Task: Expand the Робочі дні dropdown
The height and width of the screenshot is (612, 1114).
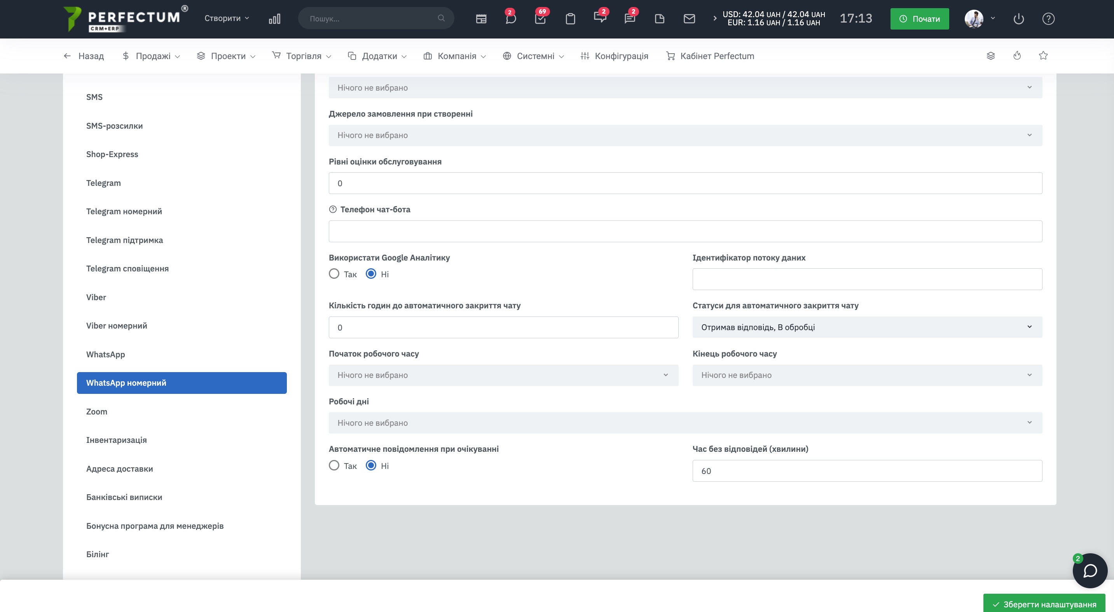Action: pyautogui.click(x=685, y=423)
